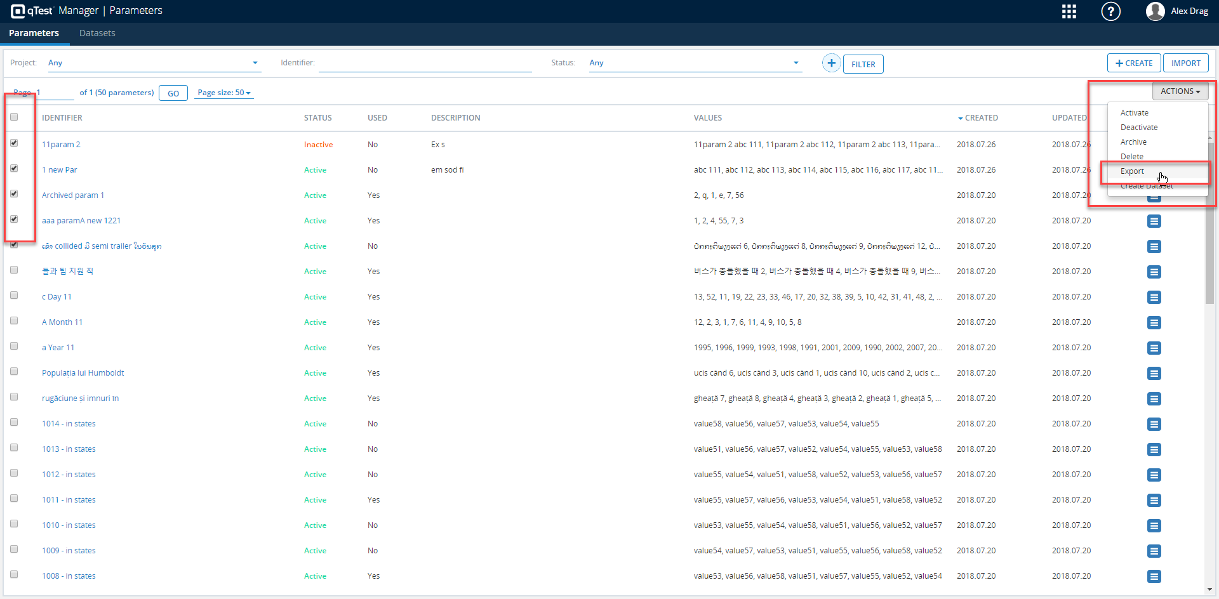Open row menu icon for c Day 11
The height and width of the screenshot is (599, 1219).
click(1154, 297)
